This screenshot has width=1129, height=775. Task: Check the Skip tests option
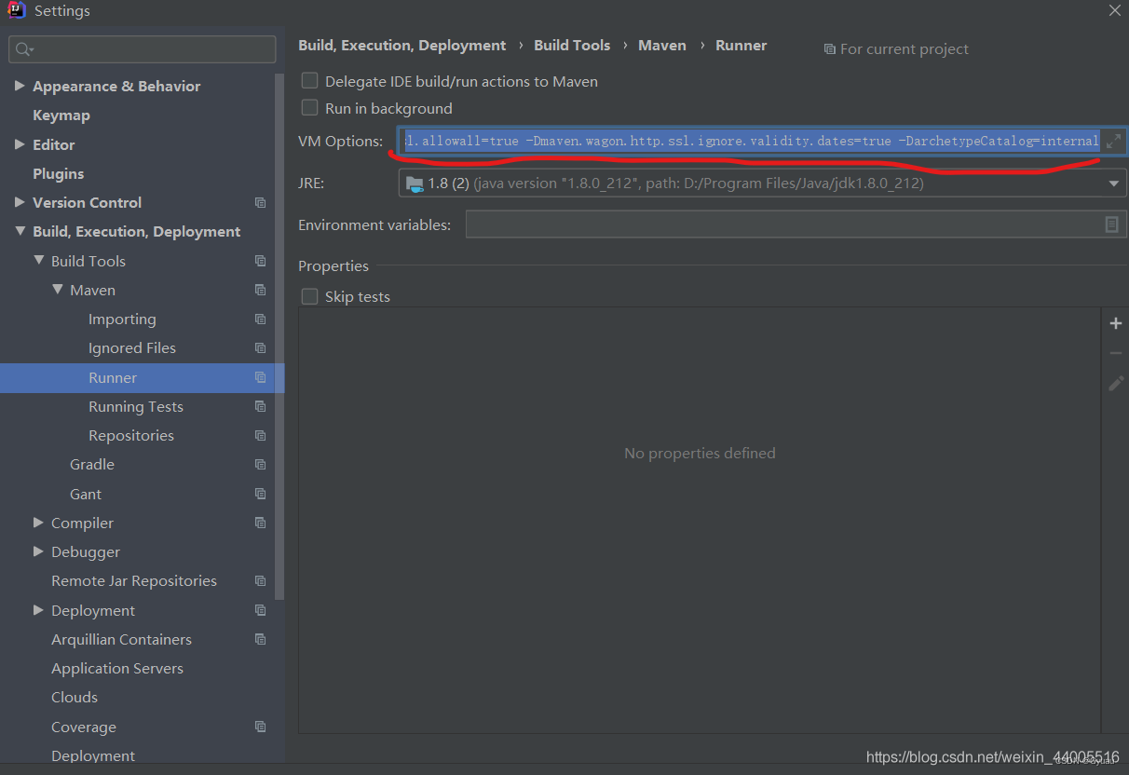pos(309,296)
